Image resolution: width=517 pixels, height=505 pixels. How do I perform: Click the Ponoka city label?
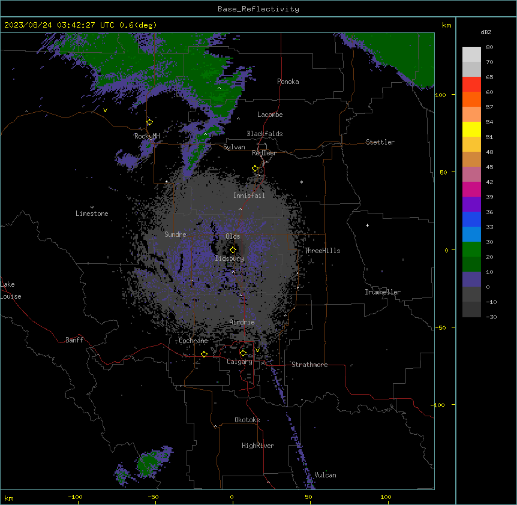click(288, 82)
